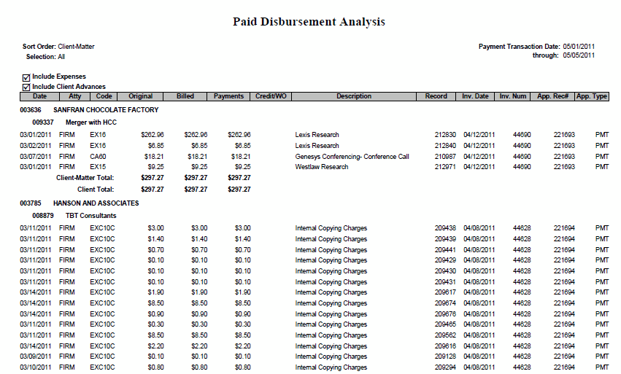Click the date 03/10/2011

36,367
